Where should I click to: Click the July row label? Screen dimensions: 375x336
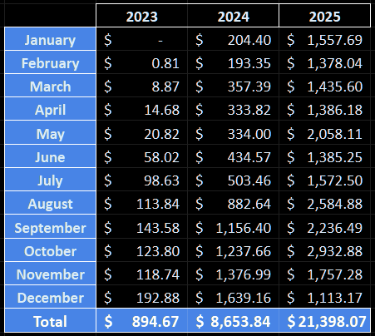click(50, 180)
